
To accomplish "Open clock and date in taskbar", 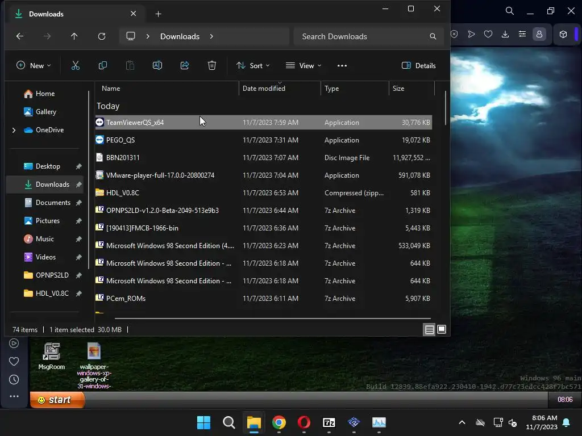I will point(541,422).
